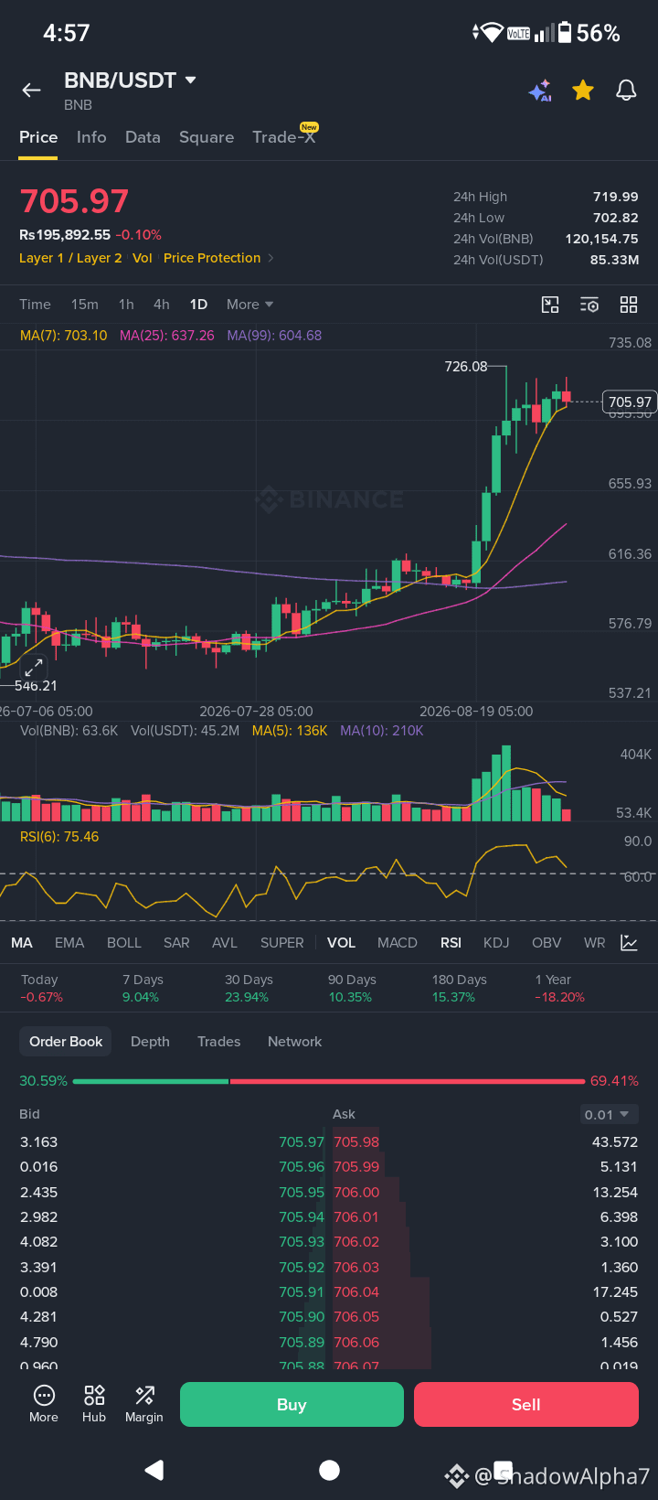658x1500 pixels.
Task: Select the Order Book tab
Action: click(66, 1042)
